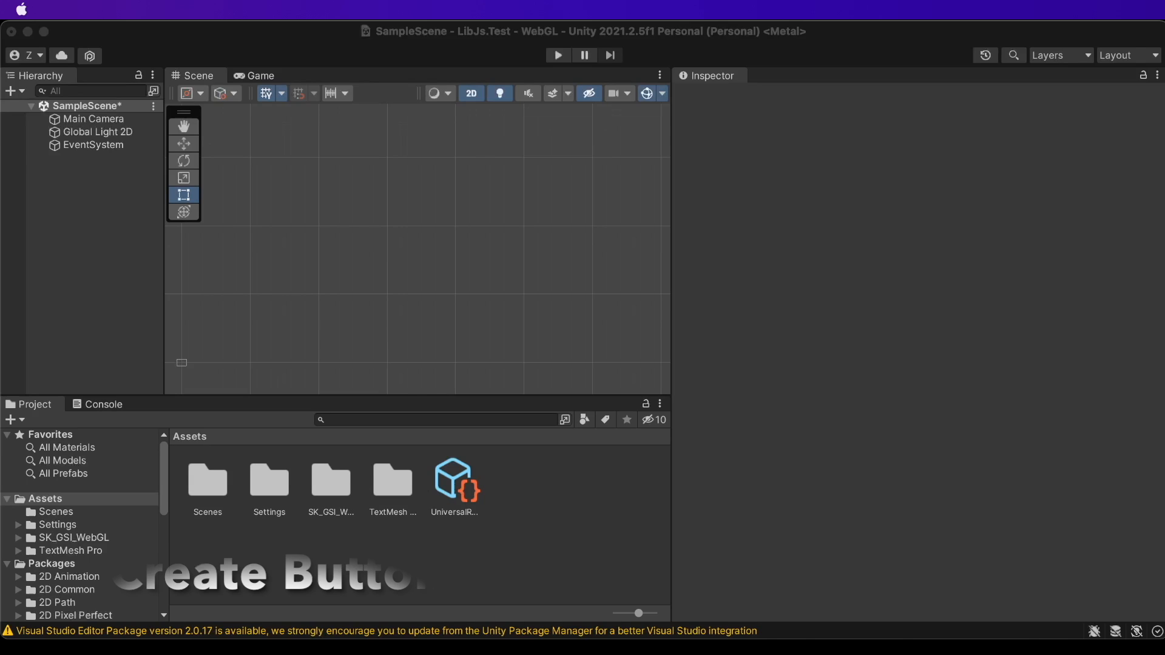Search Project by type icon

tap(584, 420)
